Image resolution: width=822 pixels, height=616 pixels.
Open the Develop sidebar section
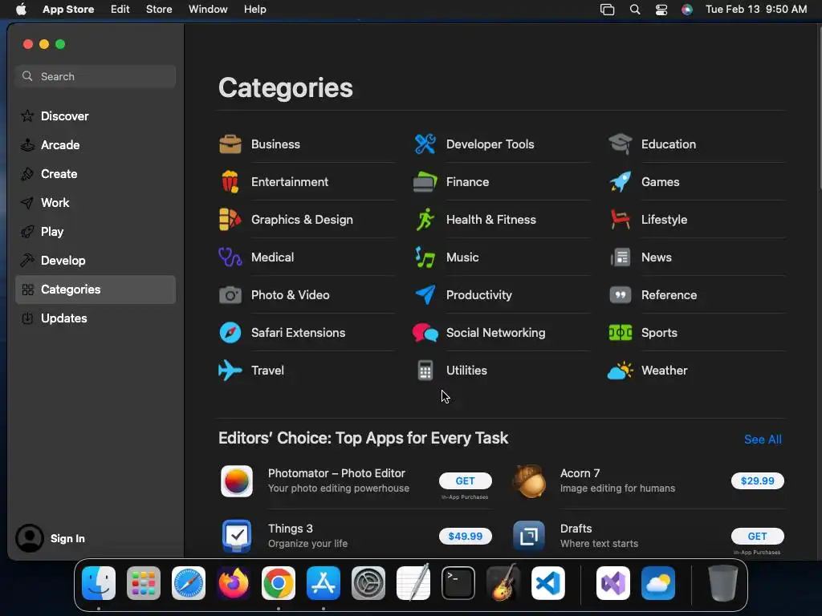point(96,261)
